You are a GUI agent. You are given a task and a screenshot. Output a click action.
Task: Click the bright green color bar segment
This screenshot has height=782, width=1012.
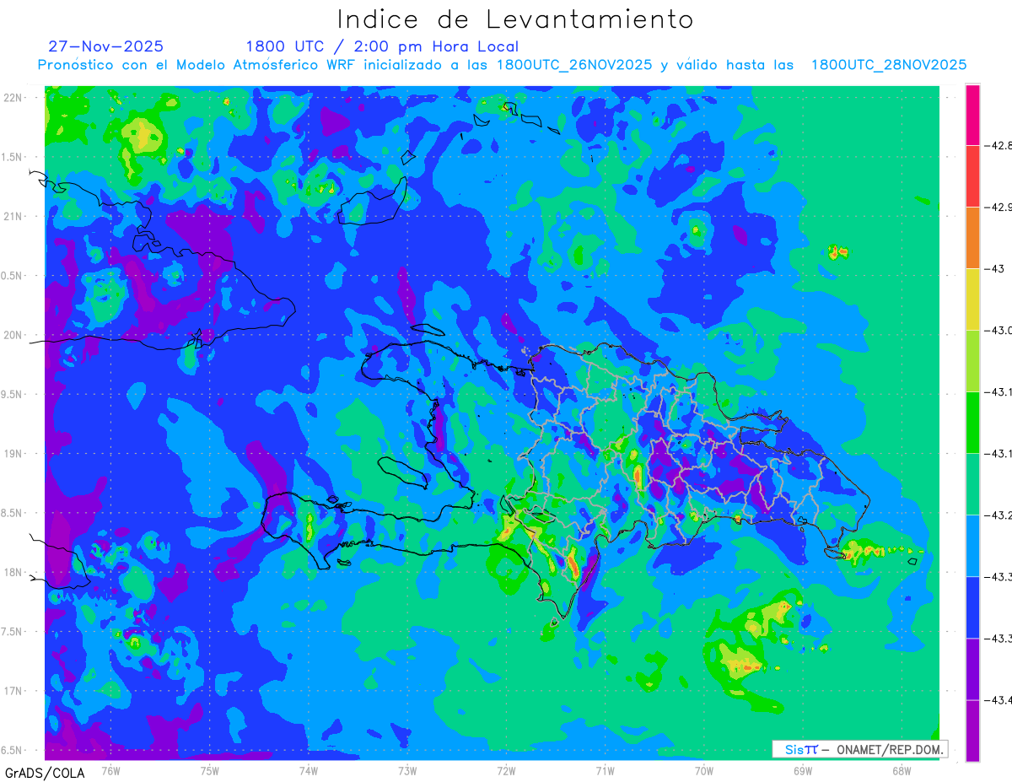pos(972,423)
